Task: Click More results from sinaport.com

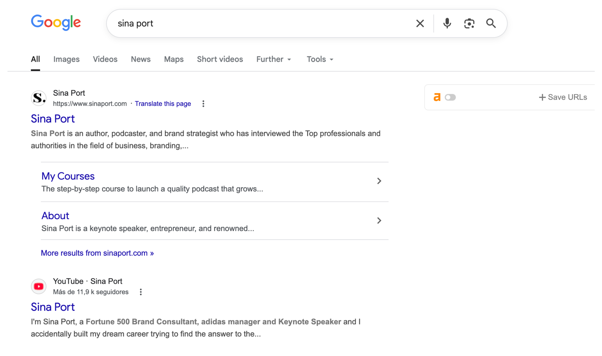Action: [x=97, y=253]
